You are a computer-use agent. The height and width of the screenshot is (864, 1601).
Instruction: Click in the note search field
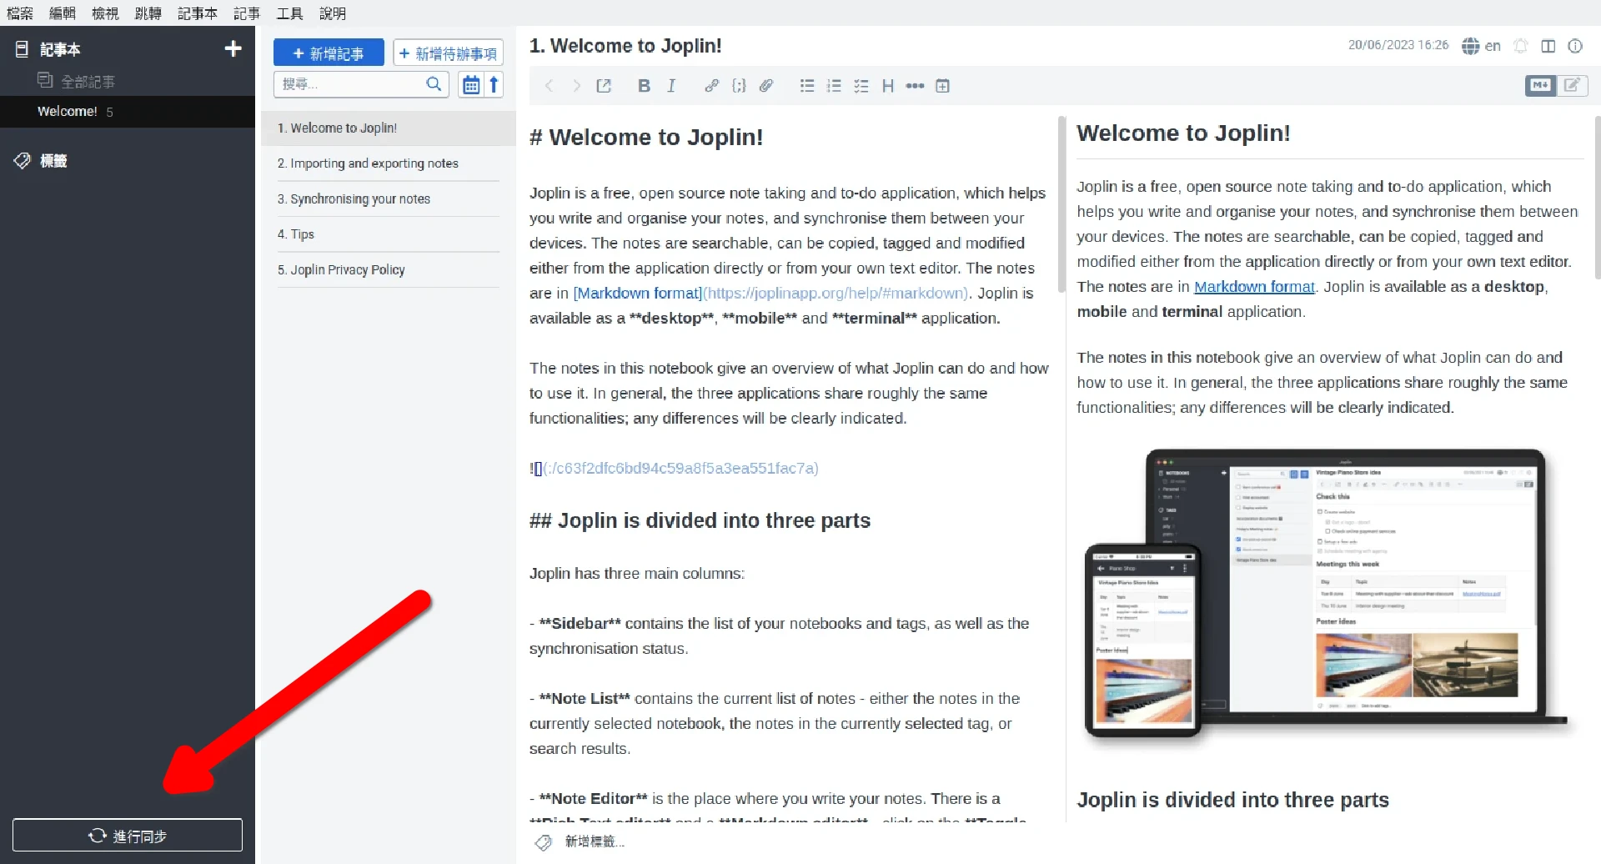[350, 84]
